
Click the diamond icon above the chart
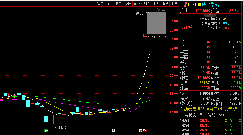tap(158, 9)
